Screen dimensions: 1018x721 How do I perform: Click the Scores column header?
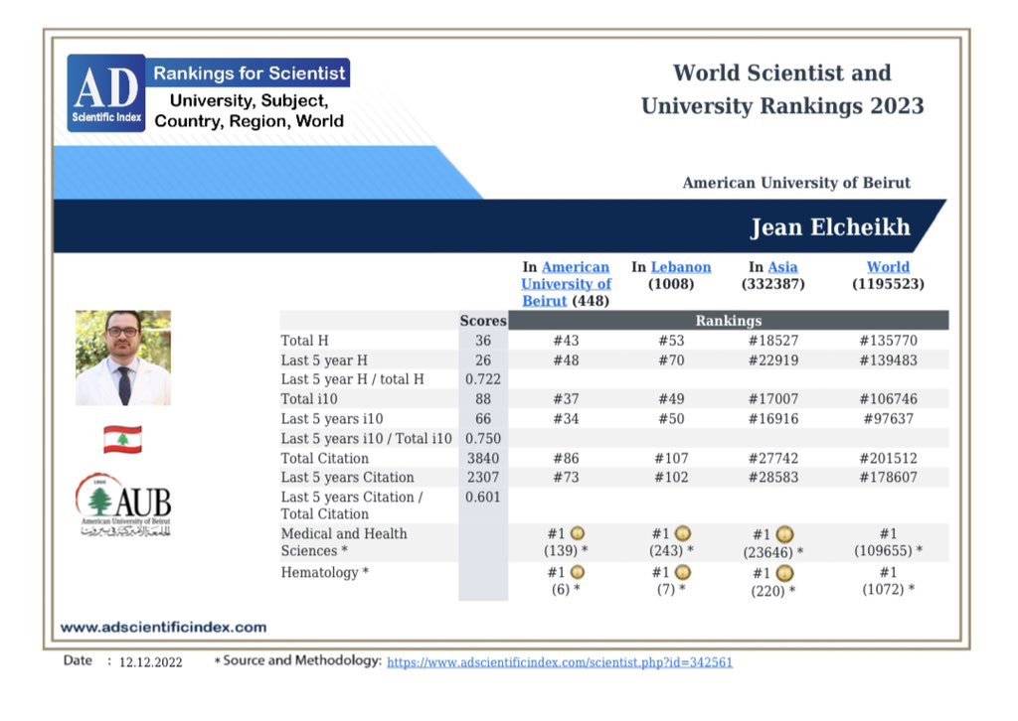point(483,321)
